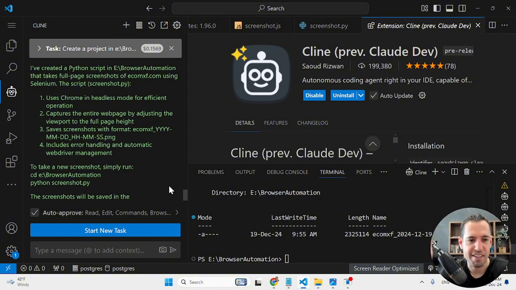Show additional views ellipsis in activity bar

(x=11, y=184)
